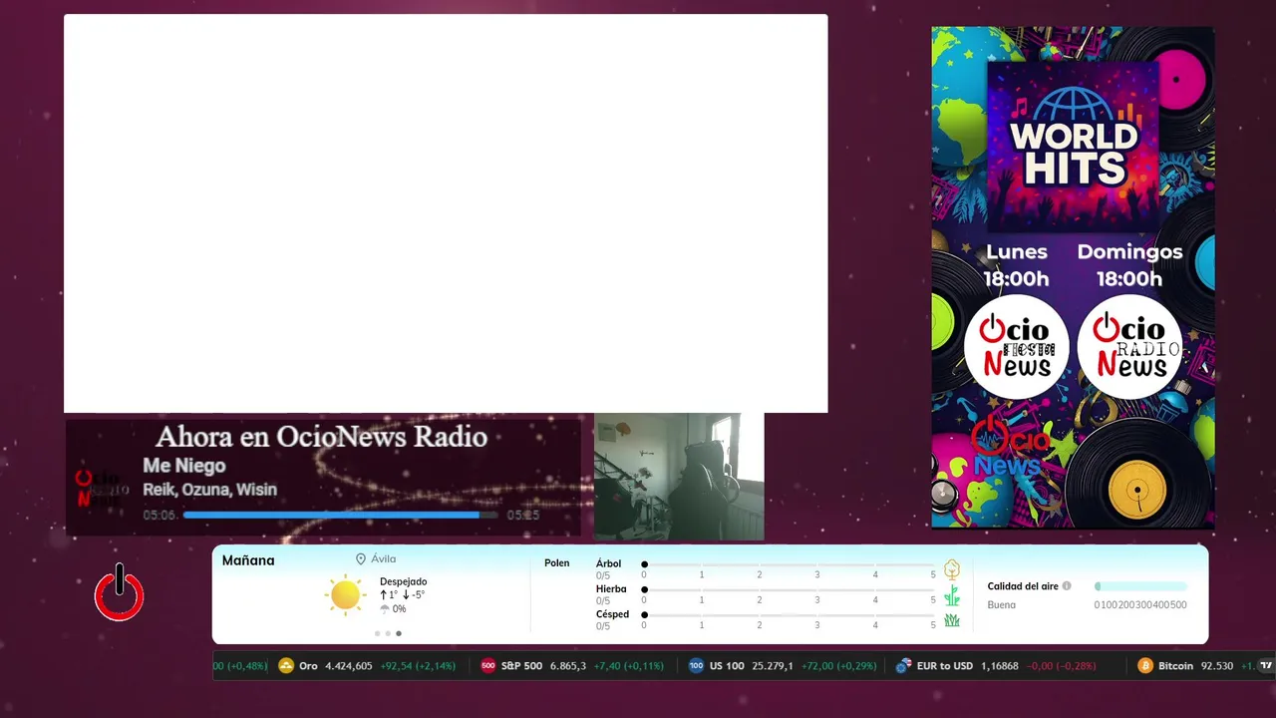Click the Ávila location label
This screenshot has width=1276, height=718.
click(383, 559)
